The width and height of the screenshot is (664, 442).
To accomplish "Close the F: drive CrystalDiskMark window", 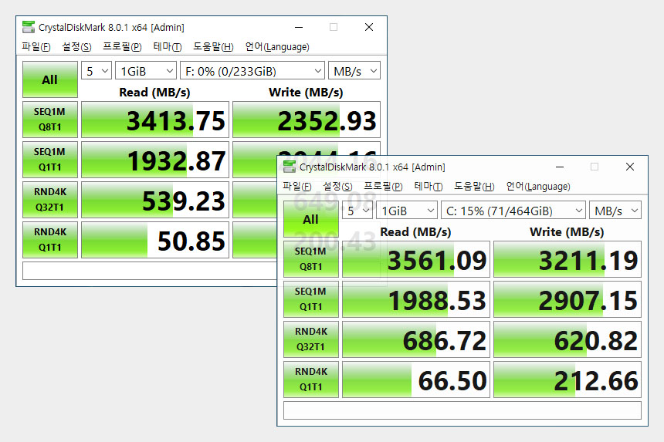I will pos(369,27).
